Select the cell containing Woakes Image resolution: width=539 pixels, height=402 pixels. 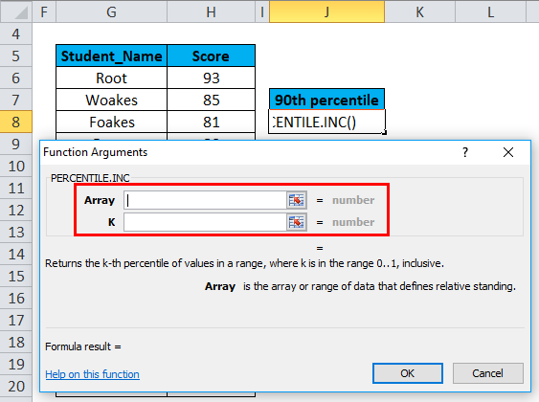click(x=111, y=100)
